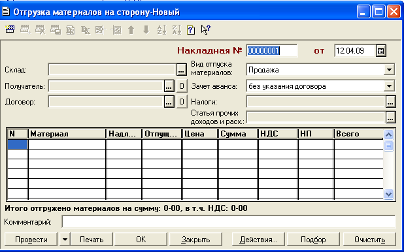
Task: Open the dropdown arrow next to Провести
Action: point(65,240)
